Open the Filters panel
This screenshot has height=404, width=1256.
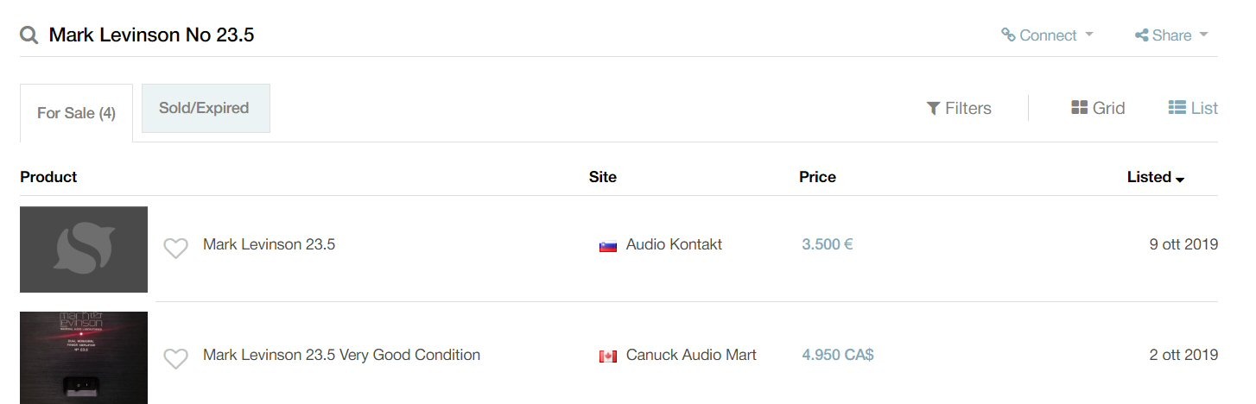959,108
